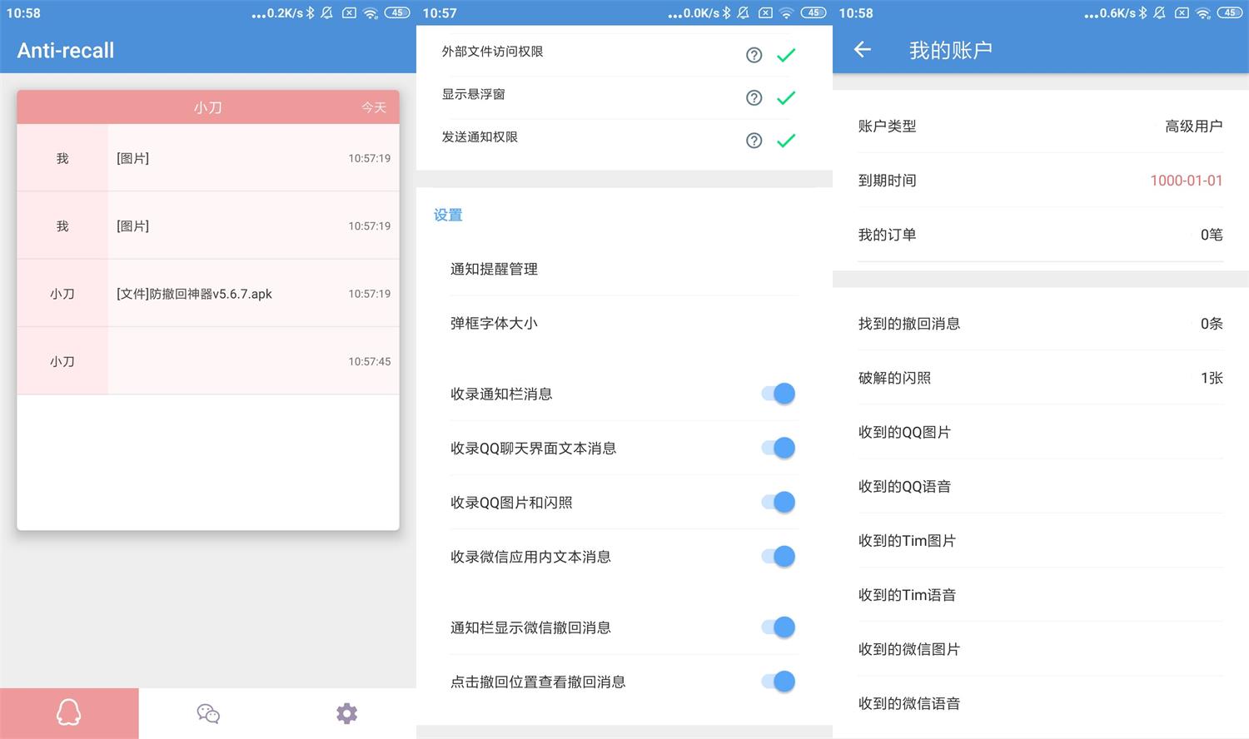Screen dimensions: 1249x739
Task: Click help icon beside 发送通知权限
Action: click(x=754, y=140)
